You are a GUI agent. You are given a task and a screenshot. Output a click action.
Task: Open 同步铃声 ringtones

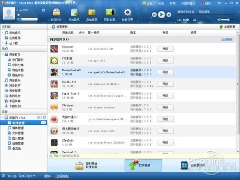click(x=15, y=85)
